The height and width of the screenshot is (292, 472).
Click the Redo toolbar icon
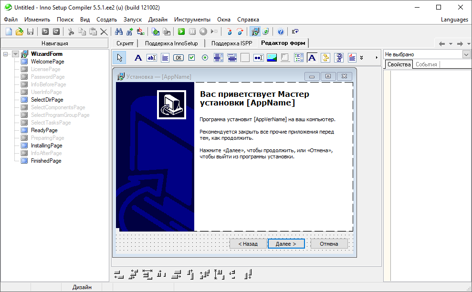click(56, 31)
